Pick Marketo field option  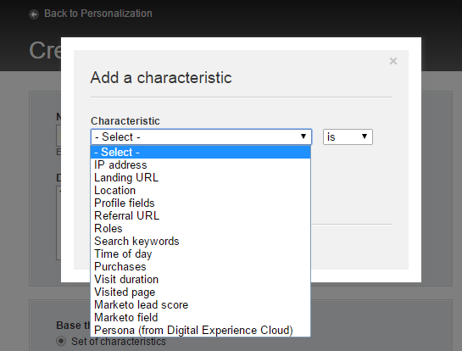(201, 317)
